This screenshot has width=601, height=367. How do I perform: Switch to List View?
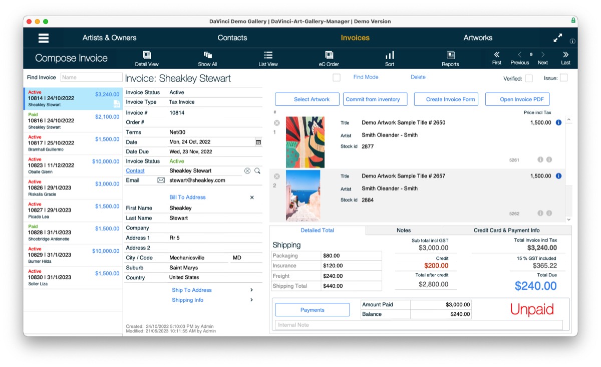268,58
